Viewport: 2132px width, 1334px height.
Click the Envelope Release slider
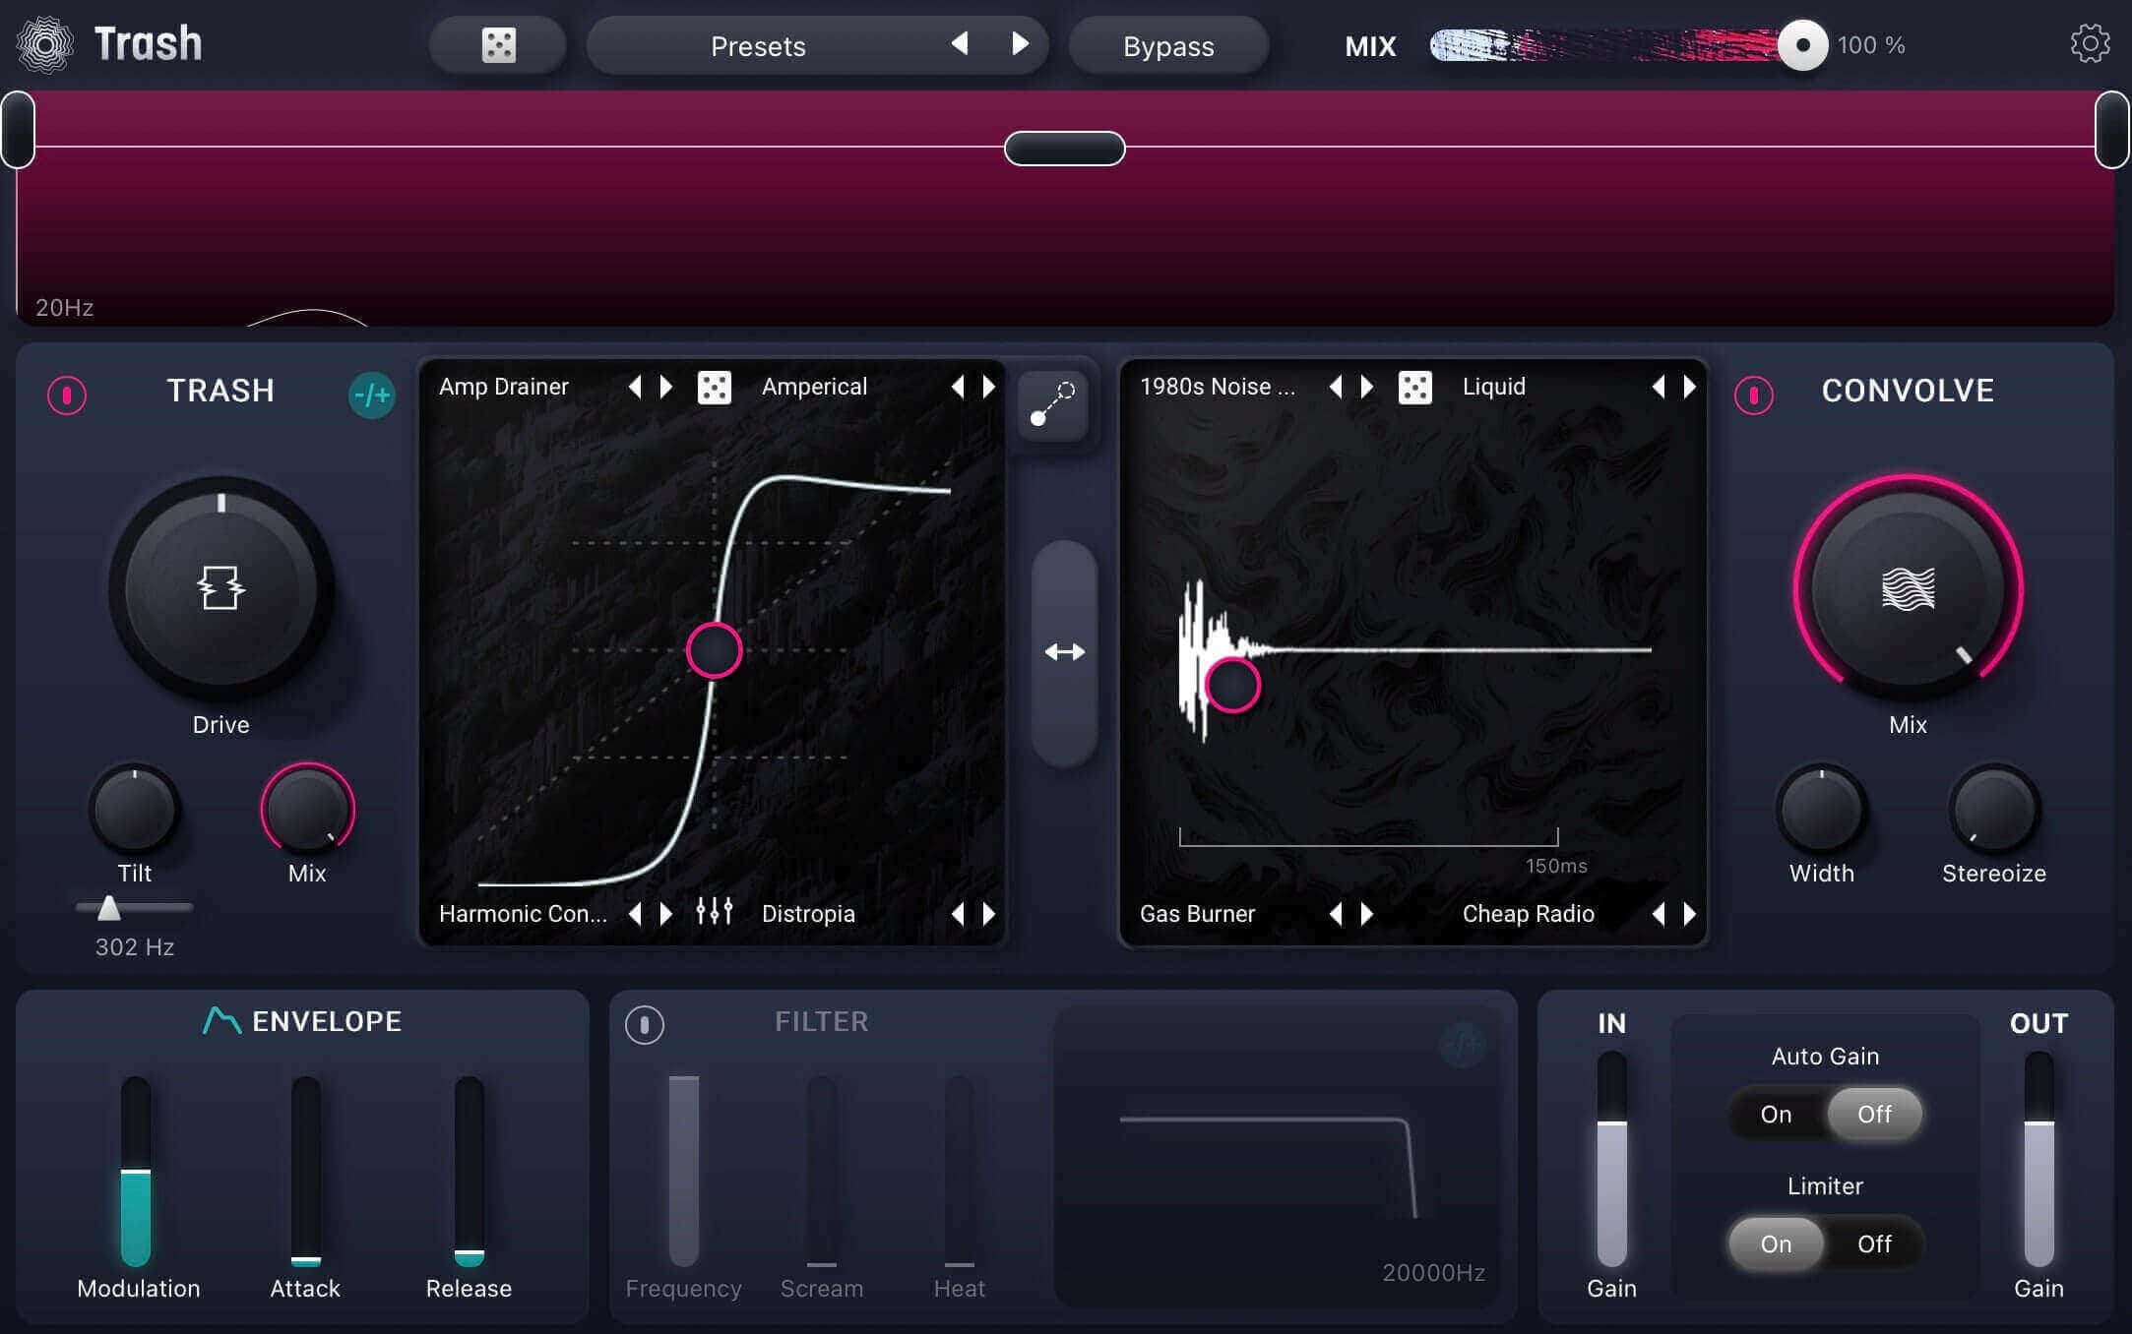click(x=469, y=1171)
